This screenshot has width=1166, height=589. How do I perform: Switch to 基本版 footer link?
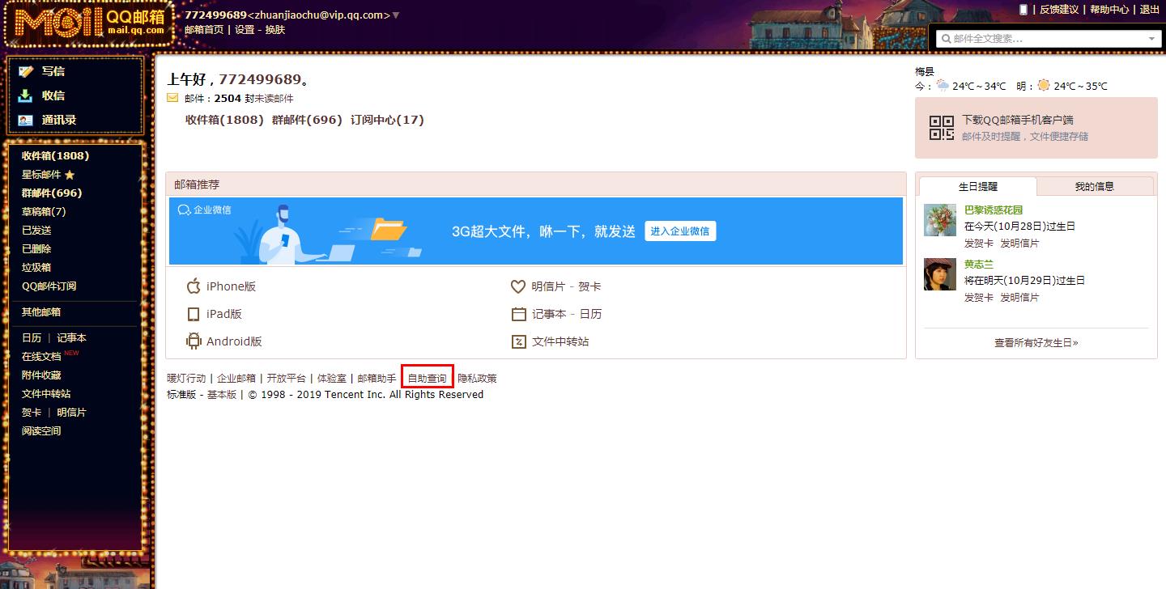pos(222,394)
